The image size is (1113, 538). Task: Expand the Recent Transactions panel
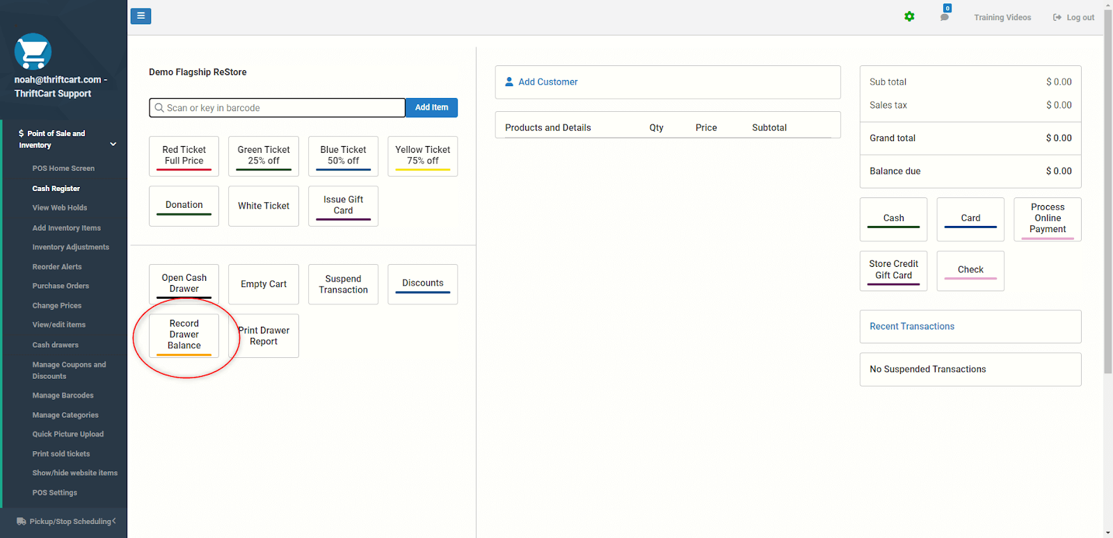pos(970,327)
